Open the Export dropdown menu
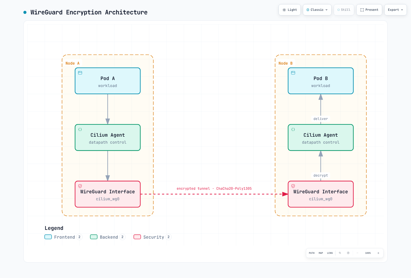The width and height of the screenshot is (411, 278). tap(396, 10)
